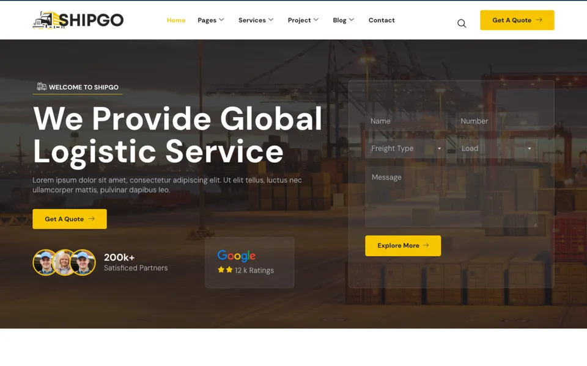Go to the Contact page
The image size is (587, 366).
382,20
